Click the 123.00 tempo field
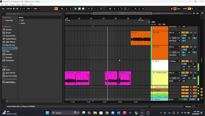The width and height of the screenshot is (205, 116). [9, 9]
